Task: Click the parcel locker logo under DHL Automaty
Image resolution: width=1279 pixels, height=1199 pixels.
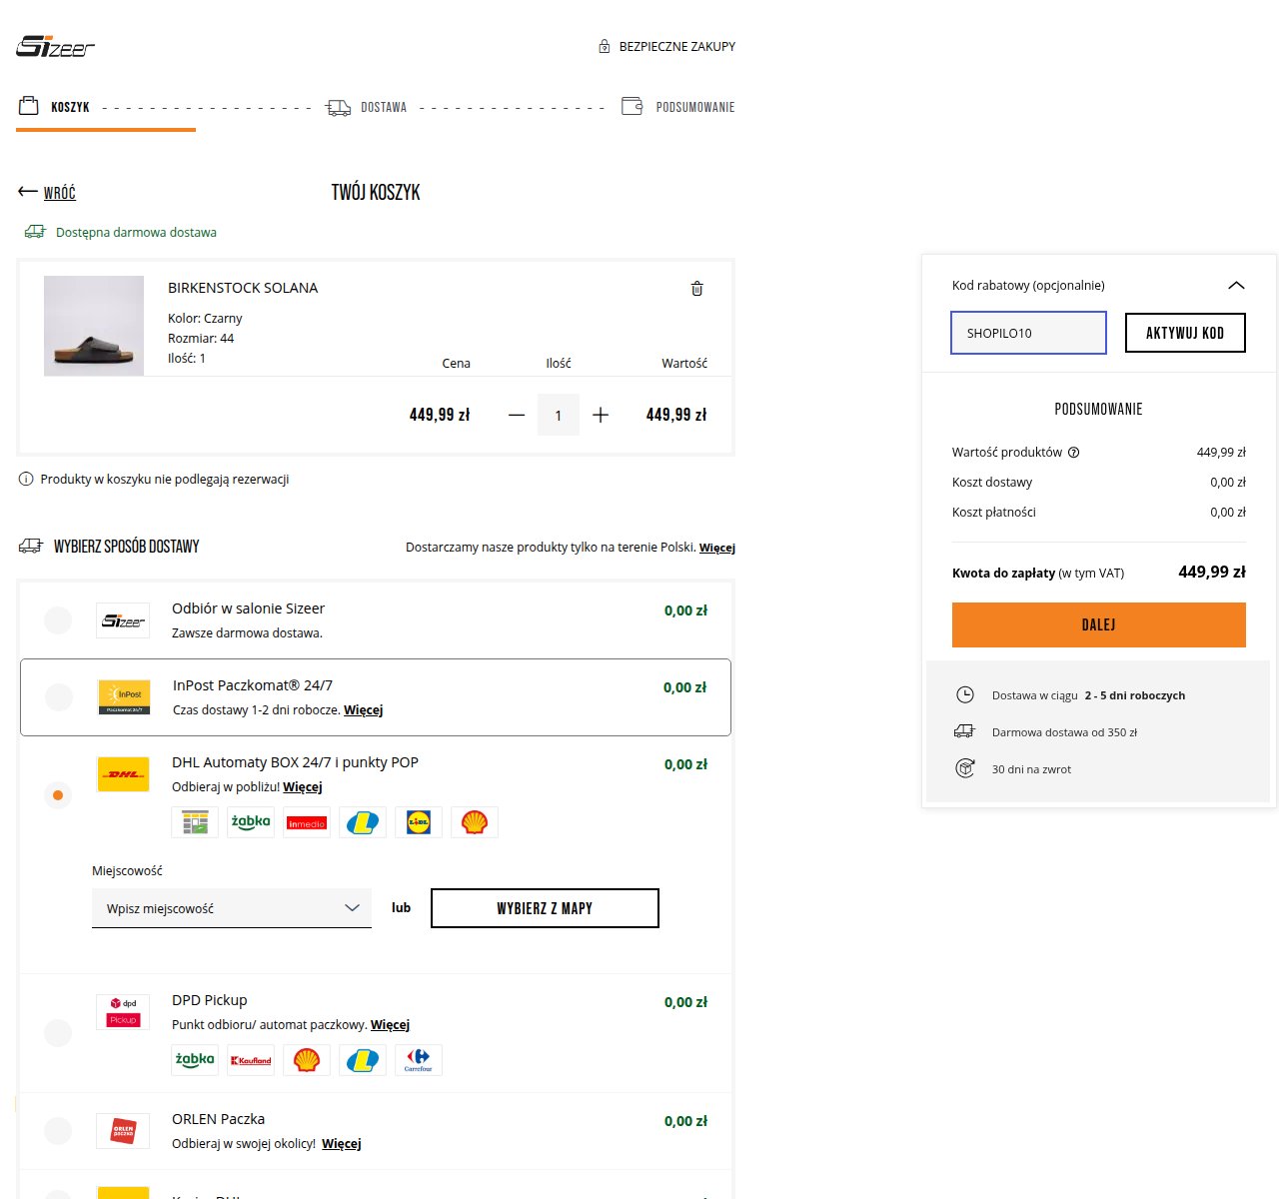Action: point(195,822)
